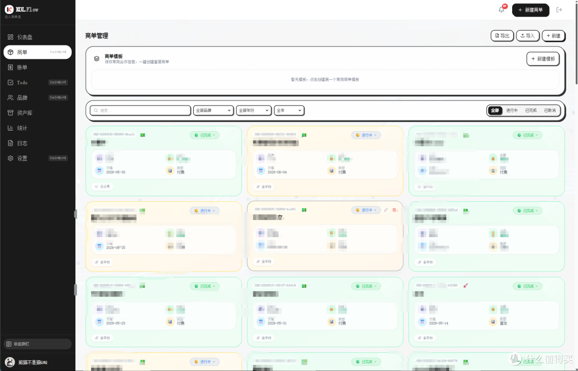The image size is (578, 371).
Task: Click the notification bell icon
Action: pos(501,10)
